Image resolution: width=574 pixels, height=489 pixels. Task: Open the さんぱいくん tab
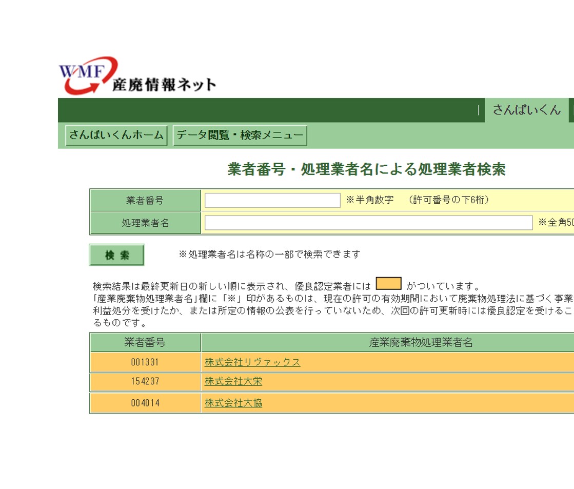pos(526,110)
